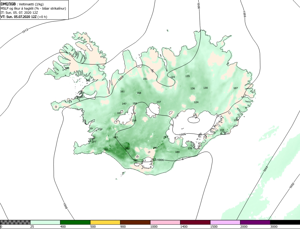The height and width of the screenshot is (229, 300).
Task: Click the legend tick label 1000
Action: (x=154, y=227)
